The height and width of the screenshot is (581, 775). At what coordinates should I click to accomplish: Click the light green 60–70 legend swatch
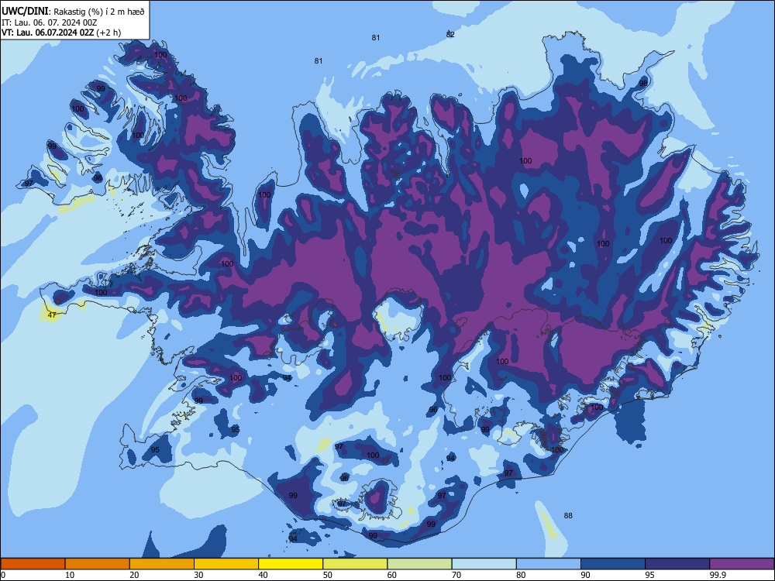tap(419, 564)
